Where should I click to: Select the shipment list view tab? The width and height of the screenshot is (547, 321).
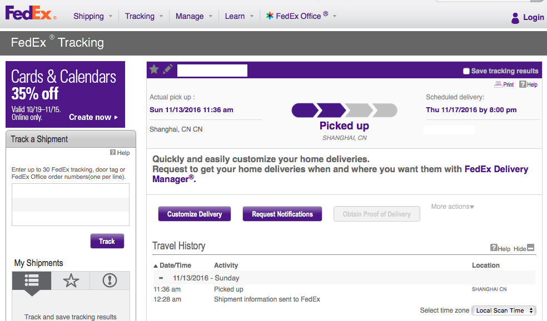click(x=32, y=280)
